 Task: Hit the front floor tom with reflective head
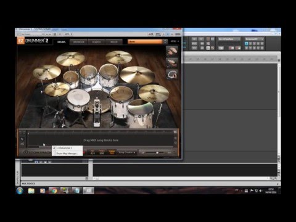(141, 113)
